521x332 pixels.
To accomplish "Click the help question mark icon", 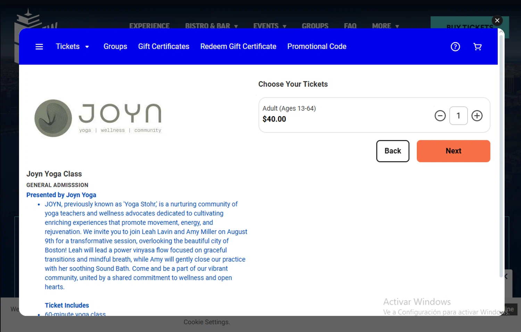I will (455, 47).
